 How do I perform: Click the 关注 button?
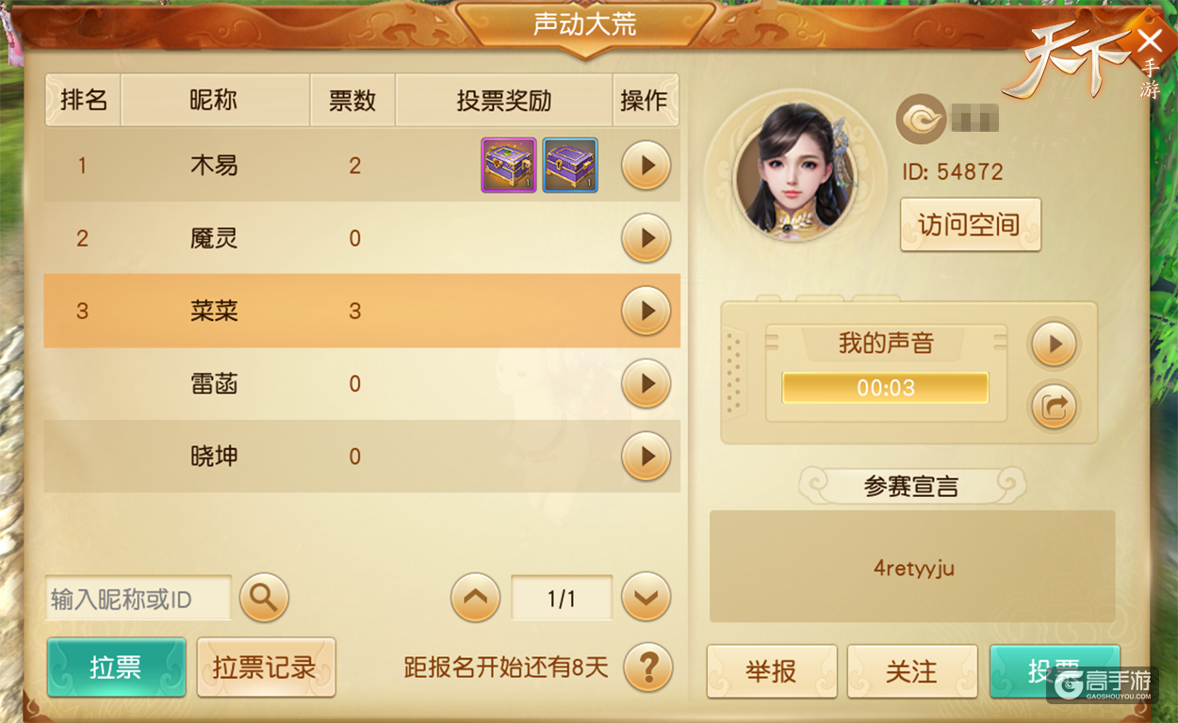pyautogui.click(x=911, y=672)
